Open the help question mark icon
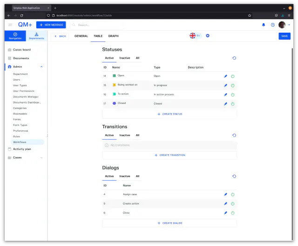This screenshot has width=298, height=246. coord(273,25)
